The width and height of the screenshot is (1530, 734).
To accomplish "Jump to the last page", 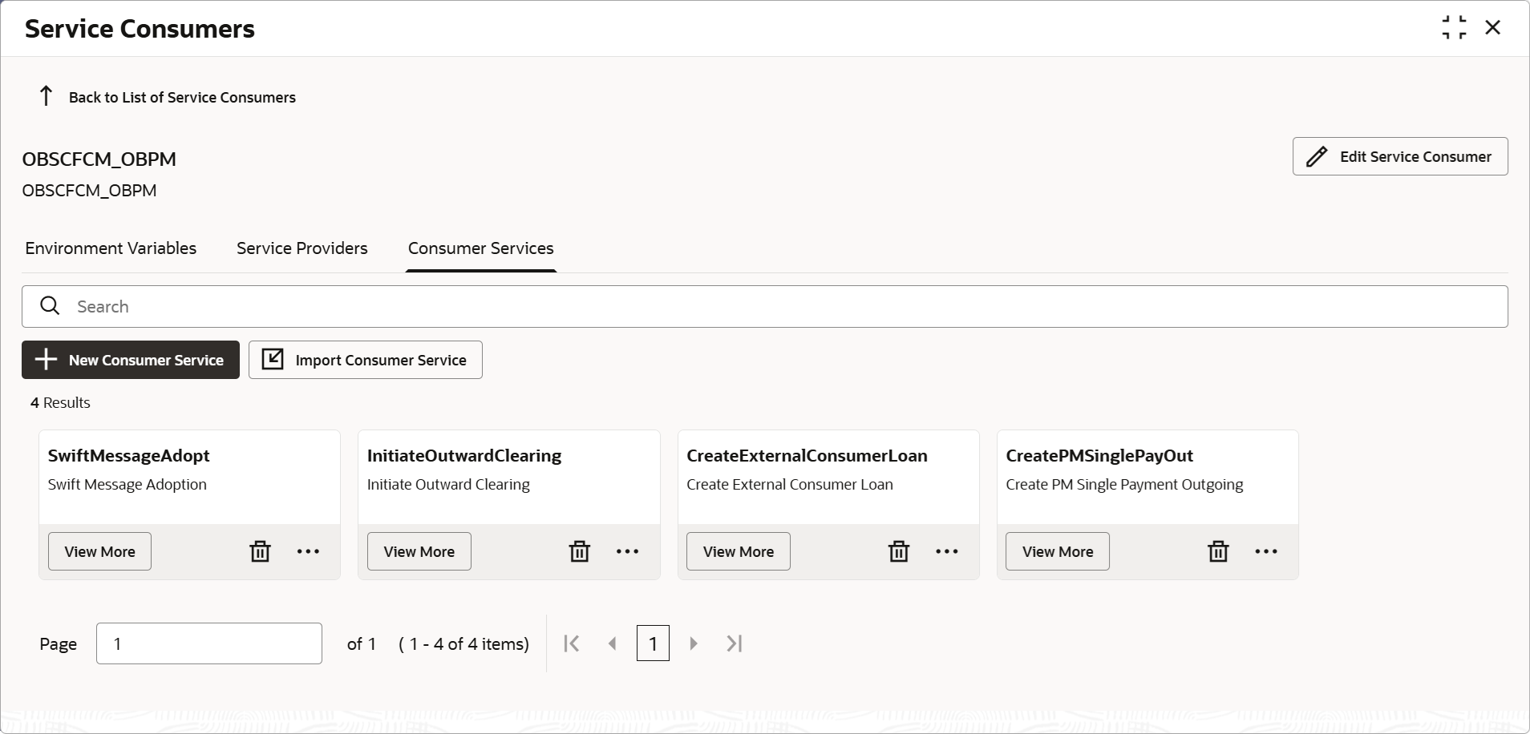I will pyautogui.click(x=735, y=643).
